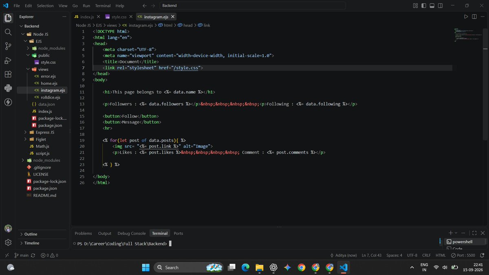Change UTF-8 file encoding
Image resolution: width=489 pixels, height=275 pixels.
(x=412, y=255)
